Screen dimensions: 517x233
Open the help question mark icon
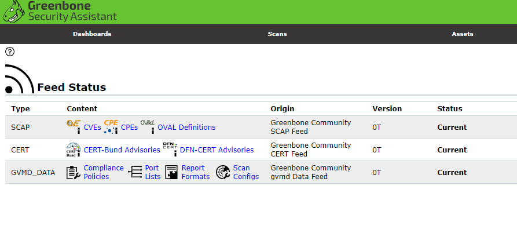[x=10, y=52]
